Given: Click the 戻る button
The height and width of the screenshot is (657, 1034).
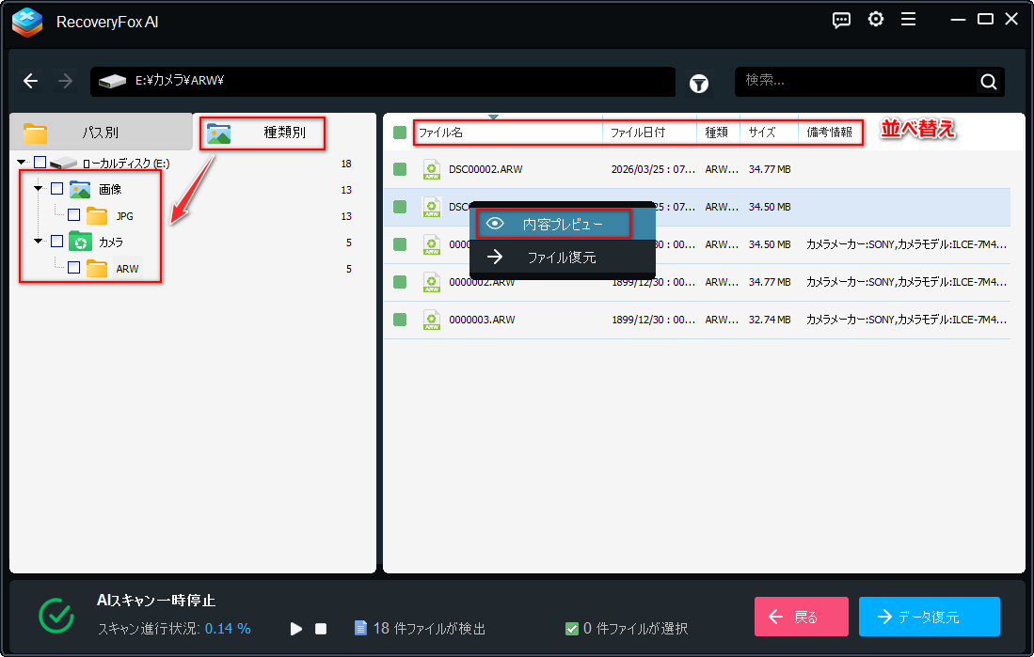Looking at the screenshot, I should [802, 617].
